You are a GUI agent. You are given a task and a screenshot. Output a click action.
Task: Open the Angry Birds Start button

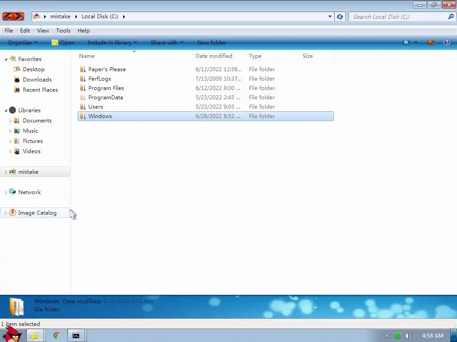(x=12, y=334)
